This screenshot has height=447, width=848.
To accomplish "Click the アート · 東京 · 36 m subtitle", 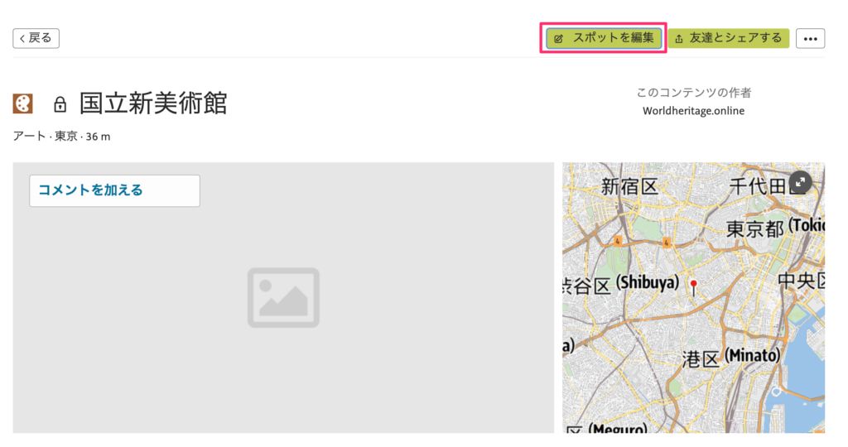I will pyautogui.click(x=61, y=137).
